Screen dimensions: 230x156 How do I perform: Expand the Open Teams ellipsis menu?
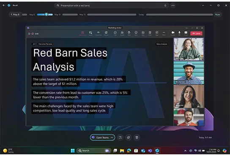(x=112, y=137)
